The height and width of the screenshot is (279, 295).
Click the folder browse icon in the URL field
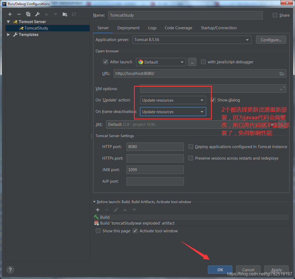coord(282,74)
